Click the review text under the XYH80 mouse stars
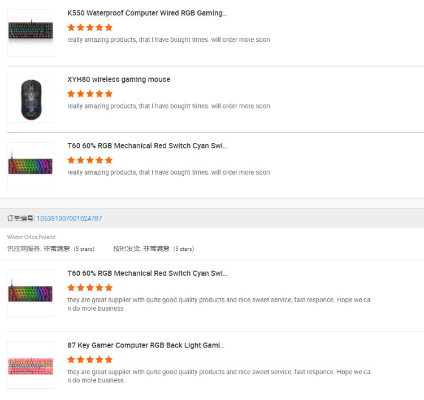This screenshot has height=400, width=424. (168, 106)
